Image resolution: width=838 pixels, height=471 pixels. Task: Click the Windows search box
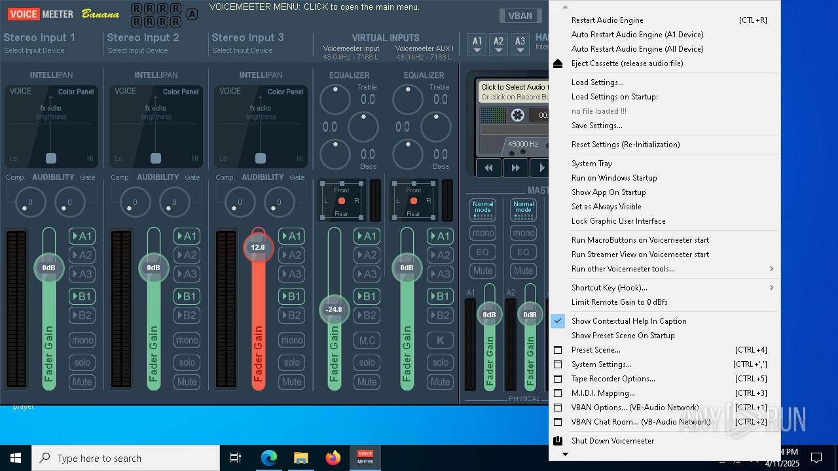pos(126,458)
